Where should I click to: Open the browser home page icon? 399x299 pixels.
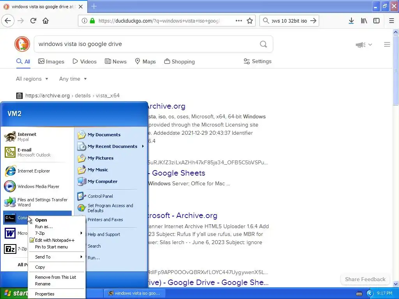pos(46,21)
